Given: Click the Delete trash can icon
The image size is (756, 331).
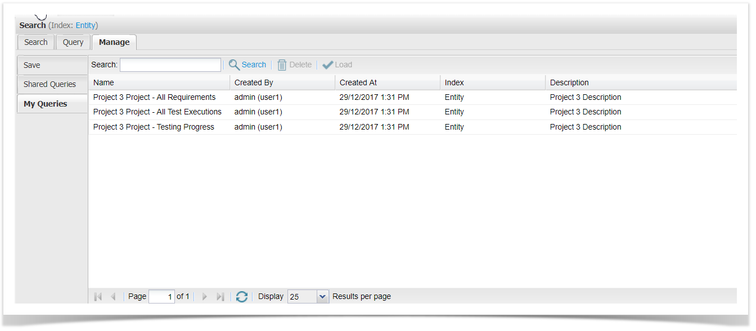Looking at the screenshot, I should [x=282, y=65].
